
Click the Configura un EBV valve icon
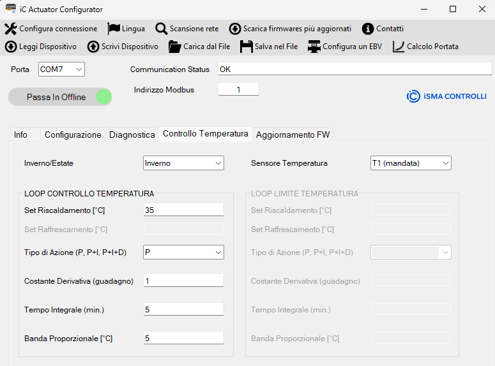[314, 47]
